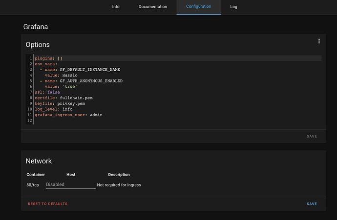The height and width of the screenshot is (220, 337).
Task: Click the 80/tcp container port label
Action: 33,185
